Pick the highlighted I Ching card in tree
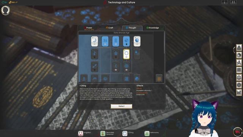The width and height of the screenshot is (243, 137). tap(126, 54)
